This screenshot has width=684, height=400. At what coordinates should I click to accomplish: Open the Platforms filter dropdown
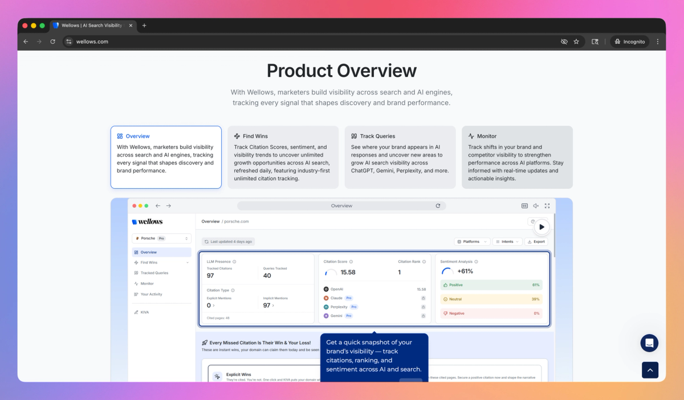point(472,241)
